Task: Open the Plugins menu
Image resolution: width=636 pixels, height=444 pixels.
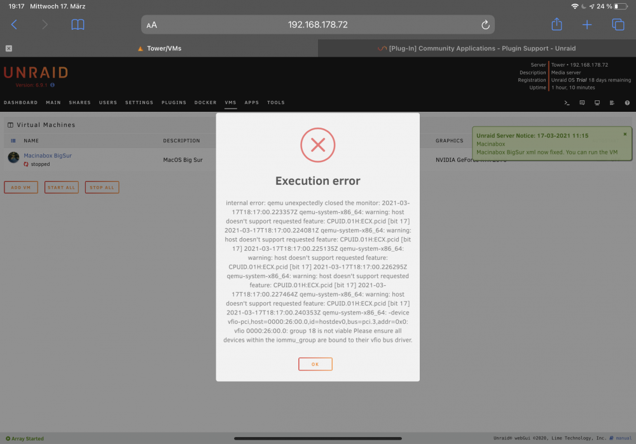Action: coord(174,102)
